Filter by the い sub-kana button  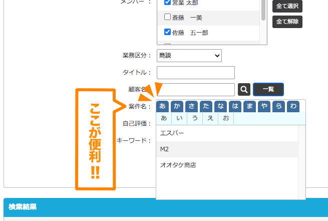(x=179, y=118)
